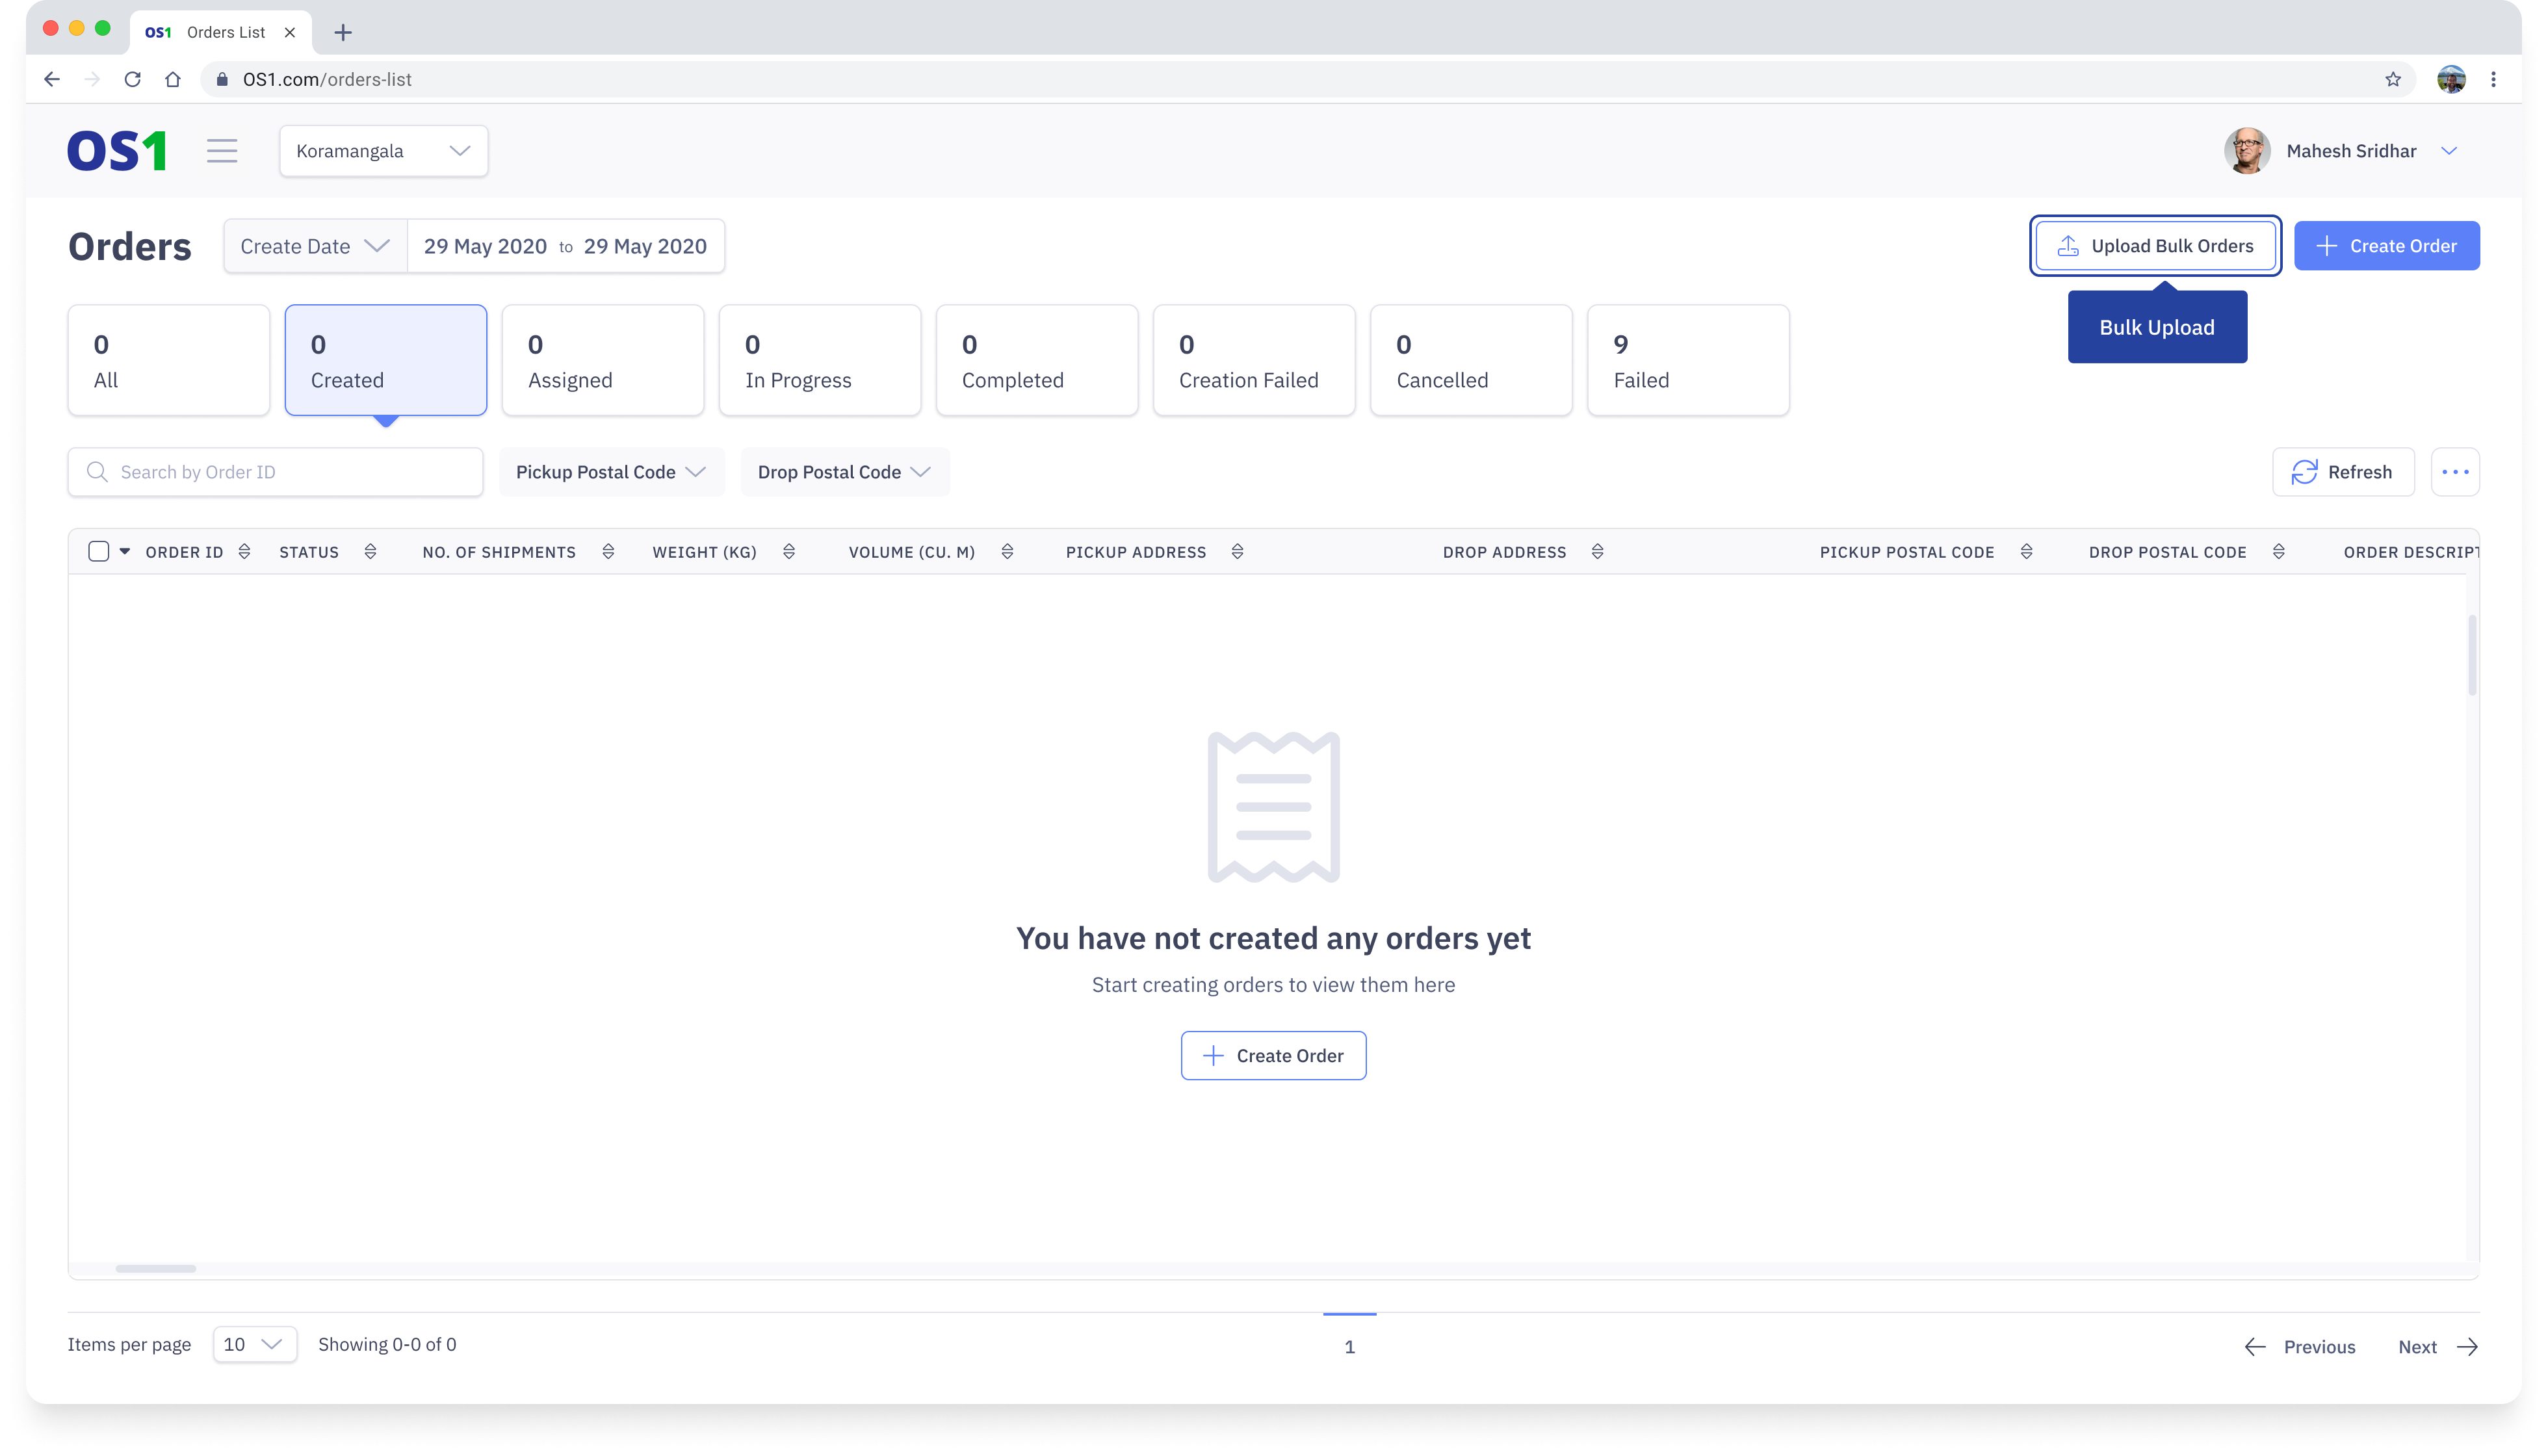Switch to the Assigned orders tab
The height and width of the screenshot is (1456, 2548).
coord(602,360)
